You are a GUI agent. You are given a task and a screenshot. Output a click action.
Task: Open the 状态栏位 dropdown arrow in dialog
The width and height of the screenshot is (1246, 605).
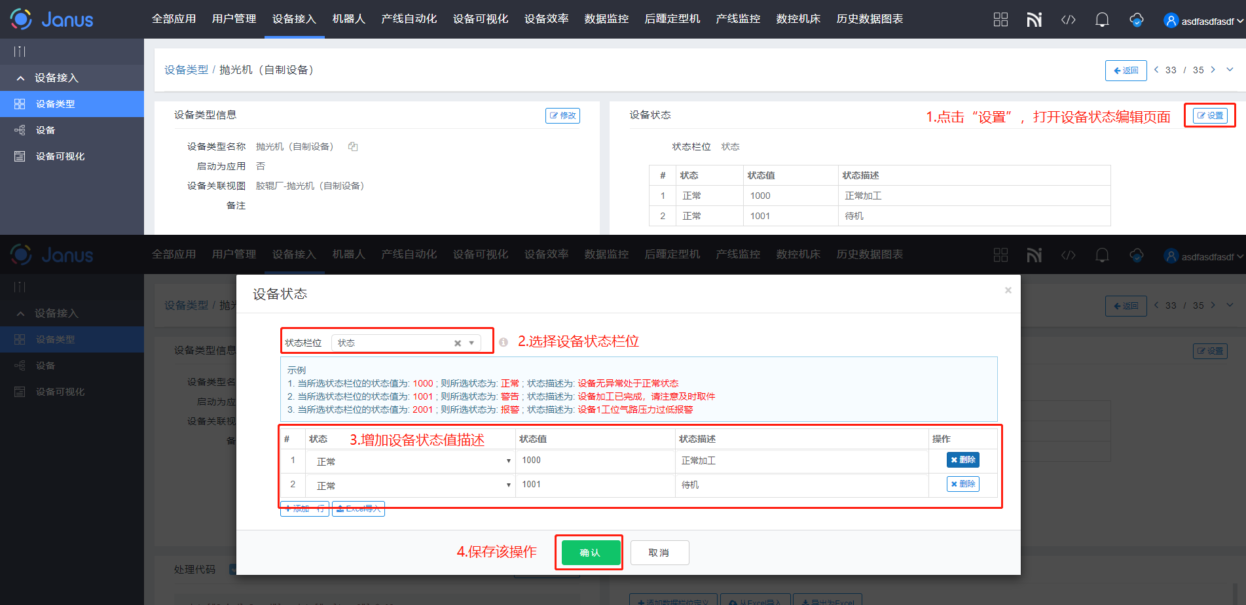tap(471, 343)
